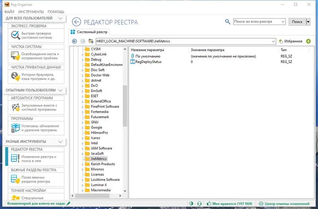This screenshot has height=209, width=318.
Task: Click the large back arrow beside РЕДАКТОР РЕЕСТРА
Action: [x=76, y=22]
